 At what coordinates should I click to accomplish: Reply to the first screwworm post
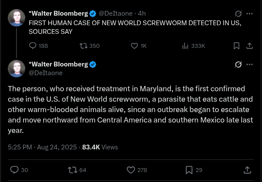(33, 46)
